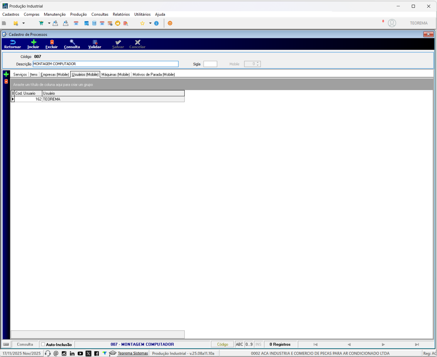Open the Cadastros menu
This screenshot has height=357, width=437.
11,14
